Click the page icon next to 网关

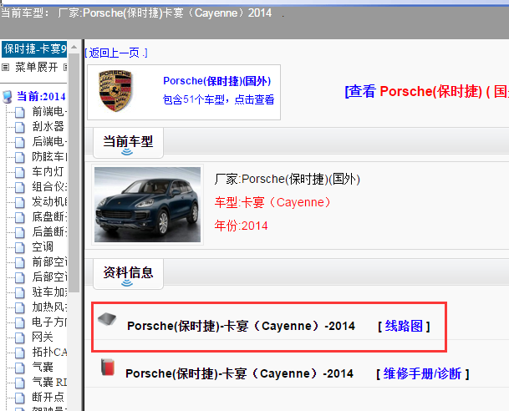click(20, 337)
